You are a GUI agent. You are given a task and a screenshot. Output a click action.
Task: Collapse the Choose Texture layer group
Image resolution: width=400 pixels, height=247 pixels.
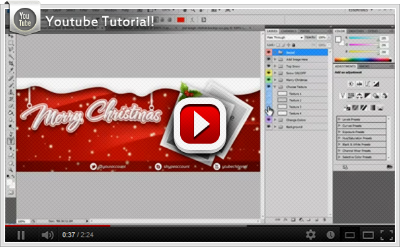tap(275, 87)
